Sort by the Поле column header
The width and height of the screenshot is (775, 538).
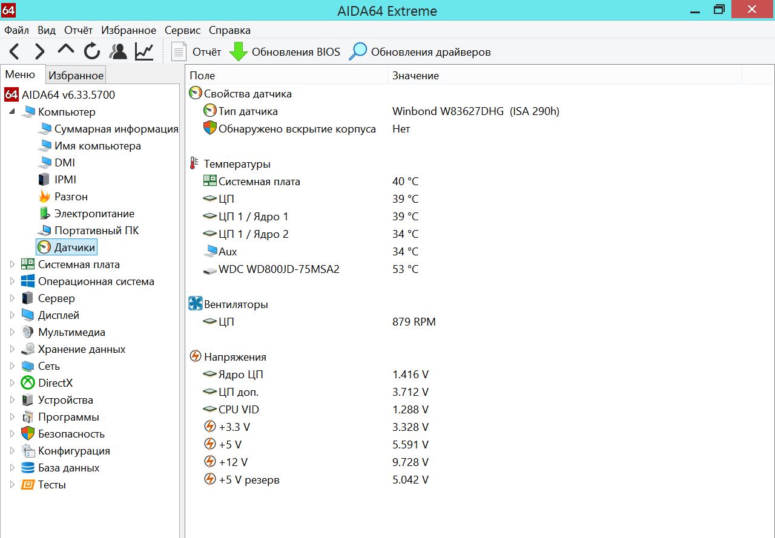point(286,76)
